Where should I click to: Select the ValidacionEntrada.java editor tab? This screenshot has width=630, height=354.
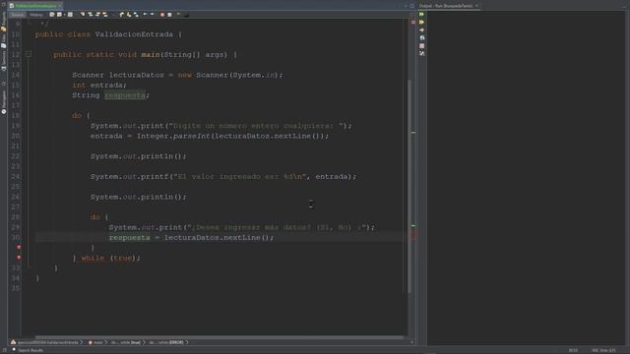(35, 6)
